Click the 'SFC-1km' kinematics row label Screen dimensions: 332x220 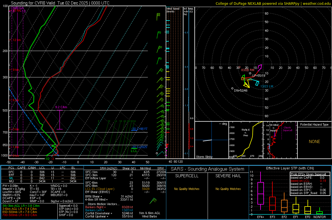tap(91, 172)
